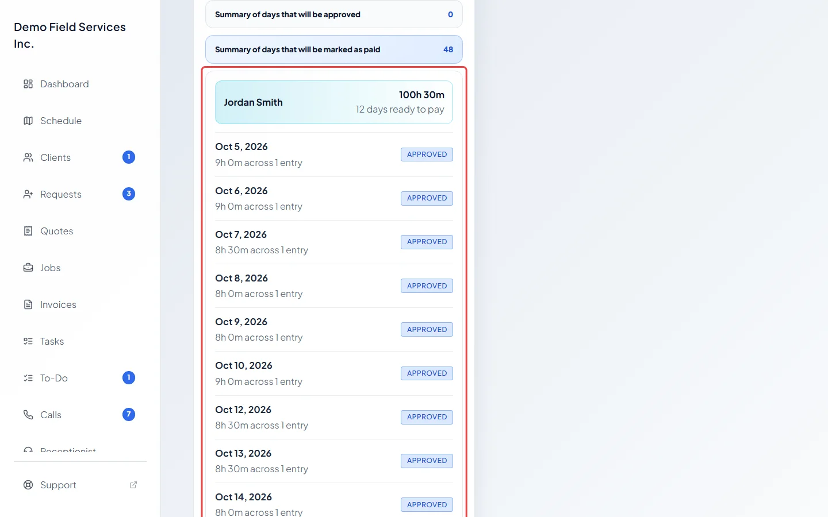Click external link icon beside Support

pyautogui.click(x=133, y=485)
